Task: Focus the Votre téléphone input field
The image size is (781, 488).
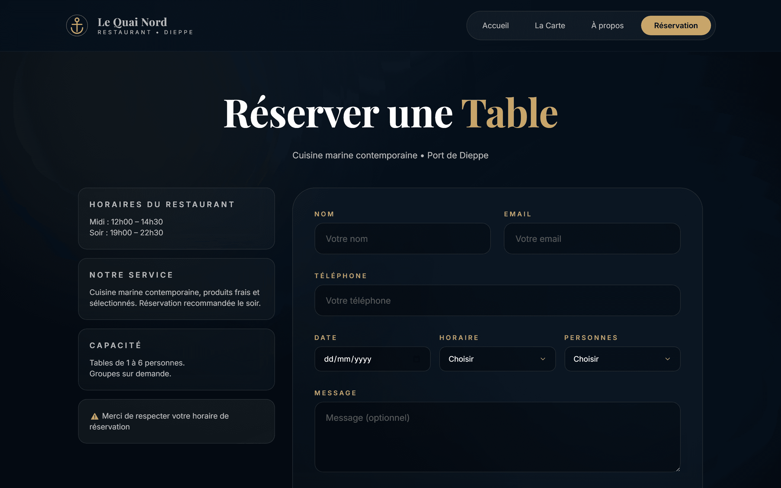Action: 497,300
